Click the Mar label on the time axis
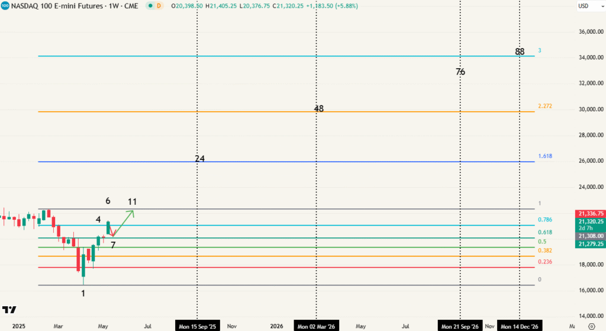 click(59, 326)
